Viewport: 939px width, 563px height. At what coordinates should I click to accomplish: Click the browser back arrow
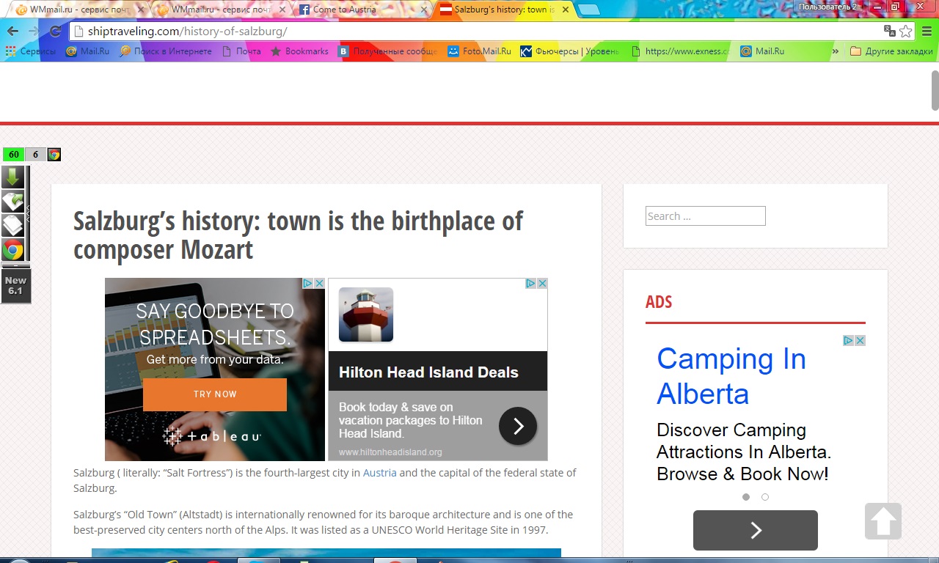tap(12, 32)
